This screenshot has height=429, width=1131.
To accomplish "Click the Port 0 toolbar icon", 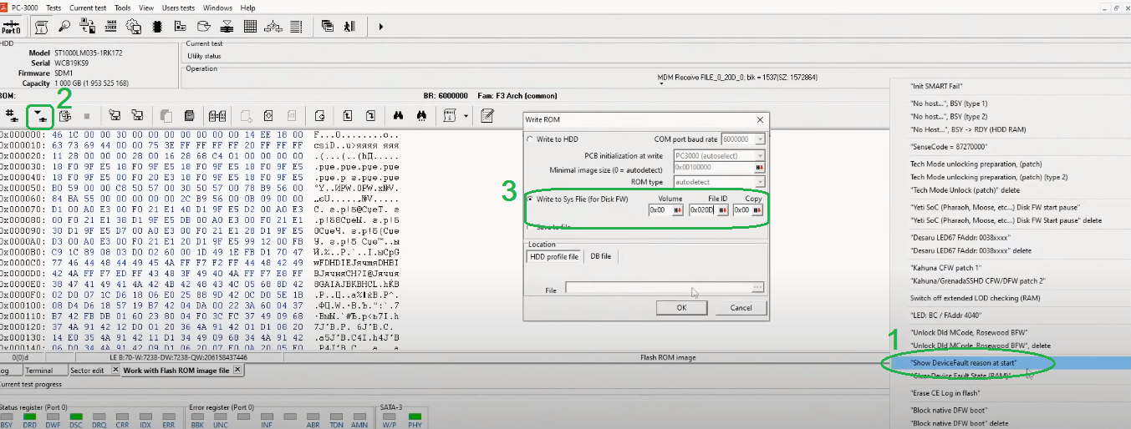I will (12, 27).
